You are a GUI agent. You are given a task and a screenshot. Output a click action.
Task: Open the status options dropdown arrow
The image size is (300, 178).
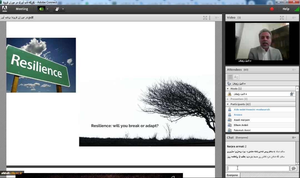(x=63, y=9)
